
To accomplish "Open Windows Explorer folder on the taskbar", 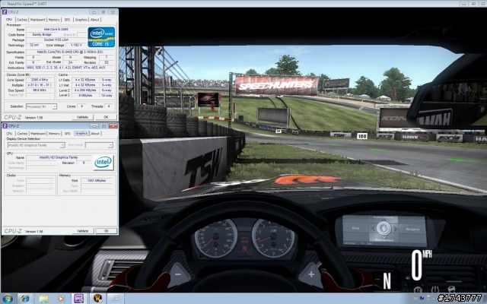I will pos(44,299).
